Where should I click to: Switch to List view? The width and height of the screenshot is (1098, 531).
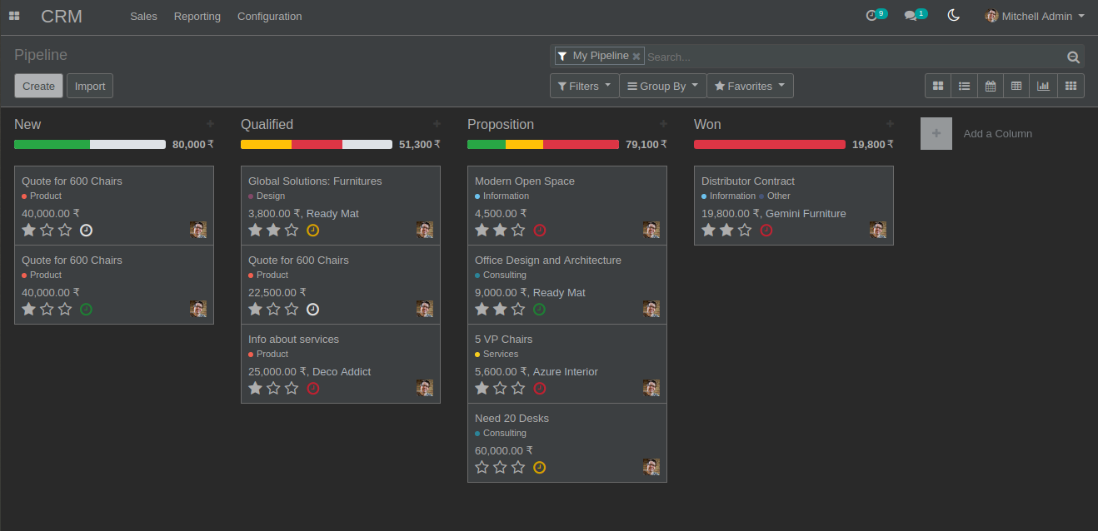point(964,86)
